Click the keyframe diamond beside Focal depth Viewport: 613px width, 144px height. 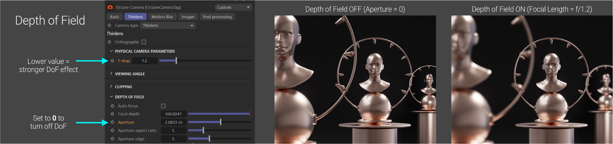point(112,114)
